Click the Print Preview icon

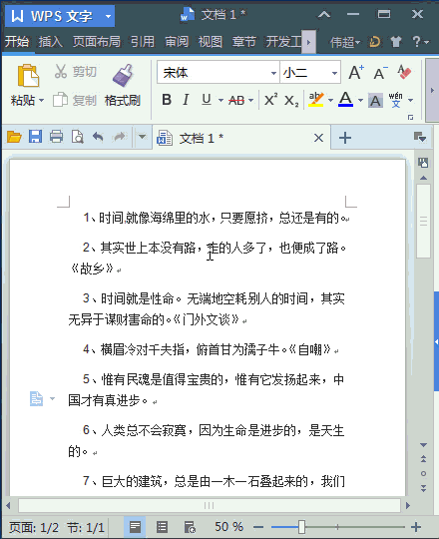click(x=77, y=137)
